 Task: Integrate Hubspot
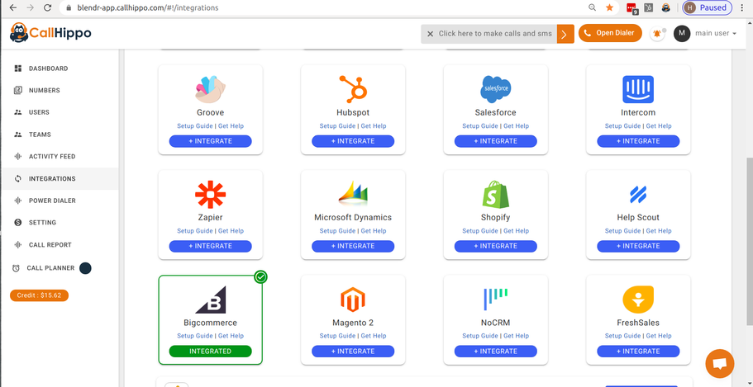click(x=353, y=141)
